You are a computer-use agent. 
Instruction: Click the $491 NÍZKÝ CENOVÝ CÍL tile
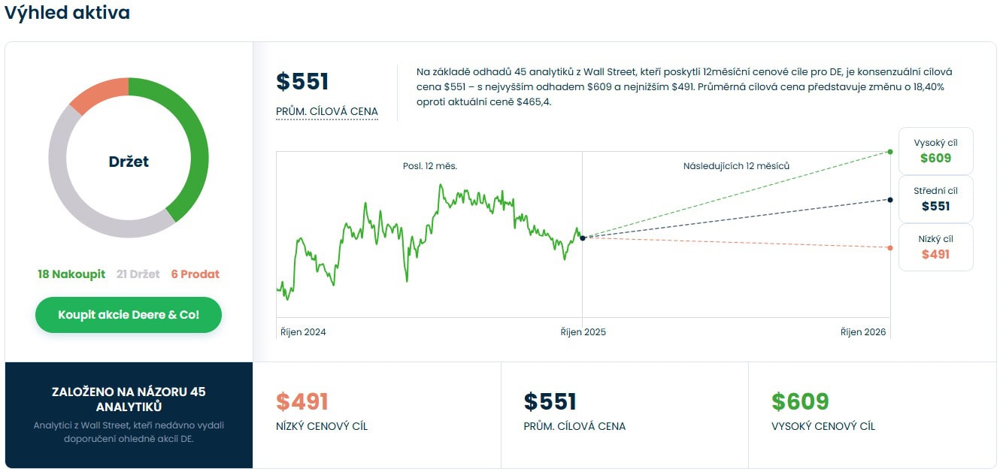[377, 414]
